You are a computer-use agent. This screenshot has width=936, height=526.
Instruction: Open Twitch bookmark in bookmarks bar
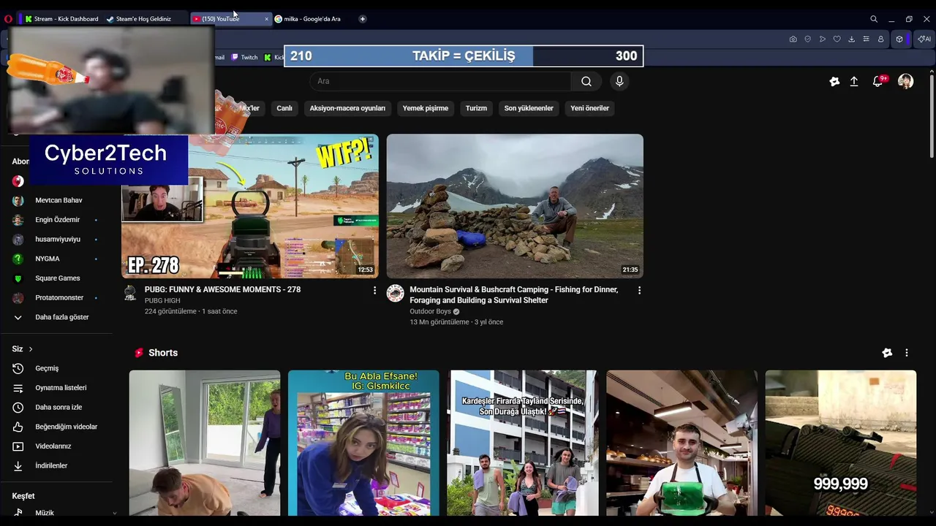tap(244, 57)
